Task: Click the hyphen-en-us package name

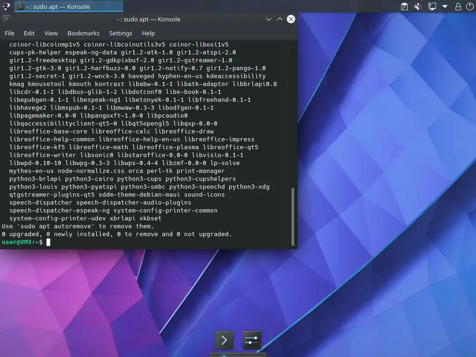Action: [180, 76]
